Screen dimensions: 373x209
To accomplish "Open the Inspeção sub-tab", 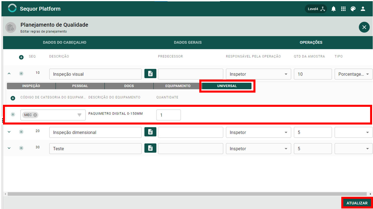I will pos(31,86).
